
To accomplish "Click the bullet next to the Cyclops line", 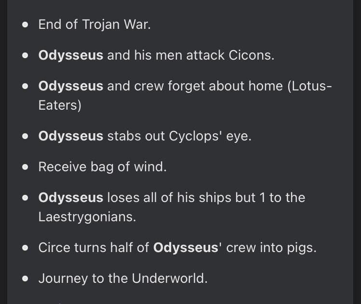I will (x=26, y=136).
